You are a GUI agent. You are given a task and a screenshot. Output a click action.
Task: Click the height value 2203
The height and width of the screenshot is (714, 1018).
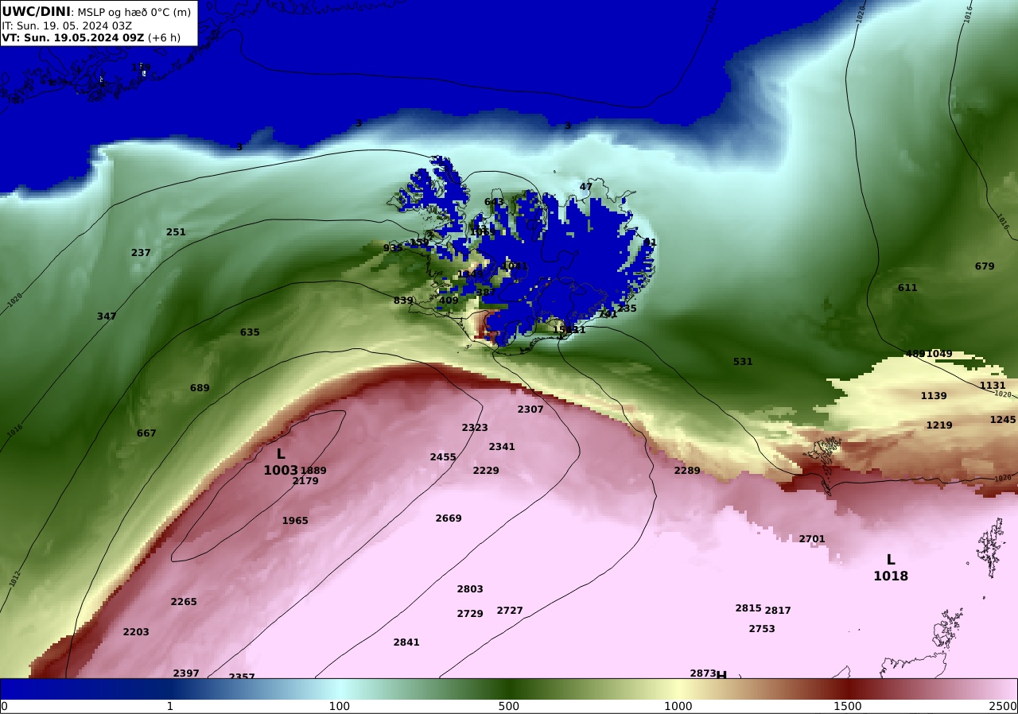pos(136,632)
